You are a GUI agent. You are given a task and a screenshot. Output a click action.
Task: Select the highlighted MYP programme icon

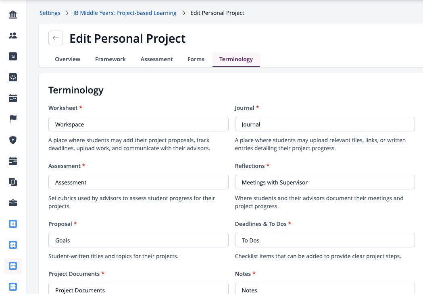coord(13,266)
